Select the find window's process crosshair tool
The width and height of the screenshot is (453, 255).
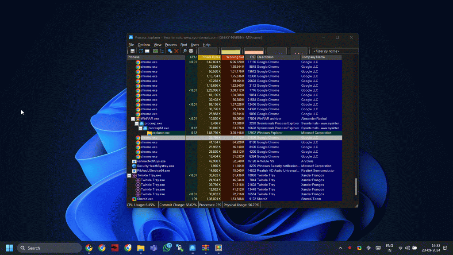pos(190,50)
